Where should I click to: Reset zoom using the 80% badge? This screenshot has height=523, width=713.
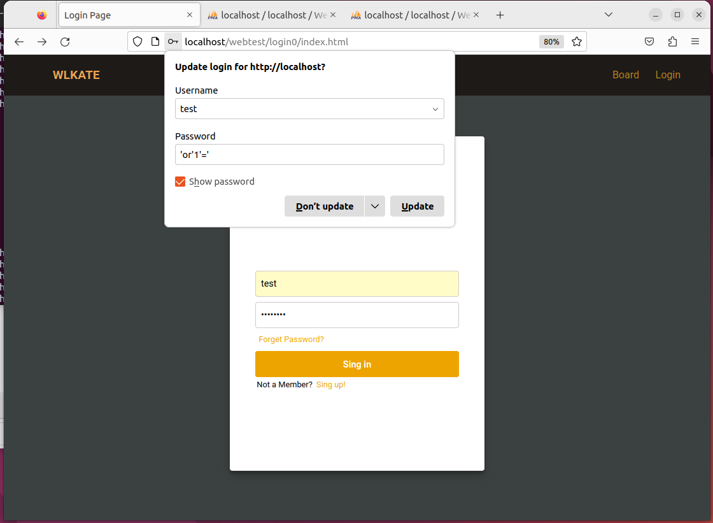coord(551,42)
